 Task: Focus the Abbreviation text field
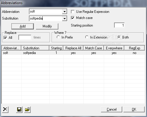(46, 12)
